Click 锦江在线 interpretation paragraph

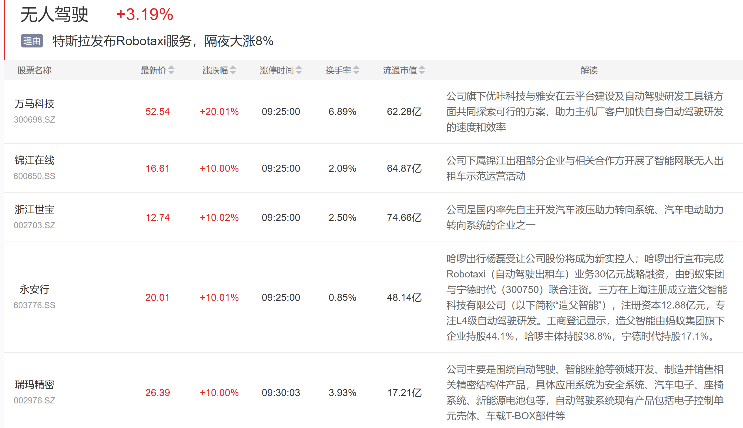point(585,168)
